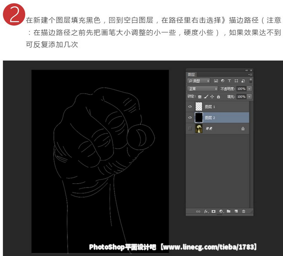Viewport: 283px width, 256px height.
Task: Select the 背景 layer row
Action: point(217,129)
